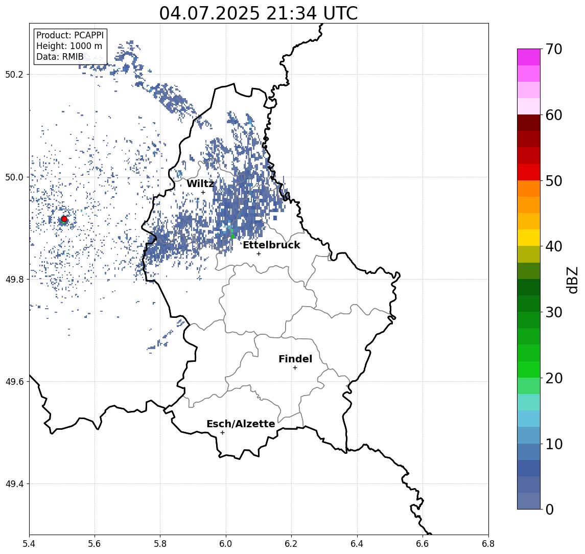Click the timestamp title 04.07.2025 21:34 UTC
The image size is (585, 554).
pyautogui.click(x=258, y=13)
